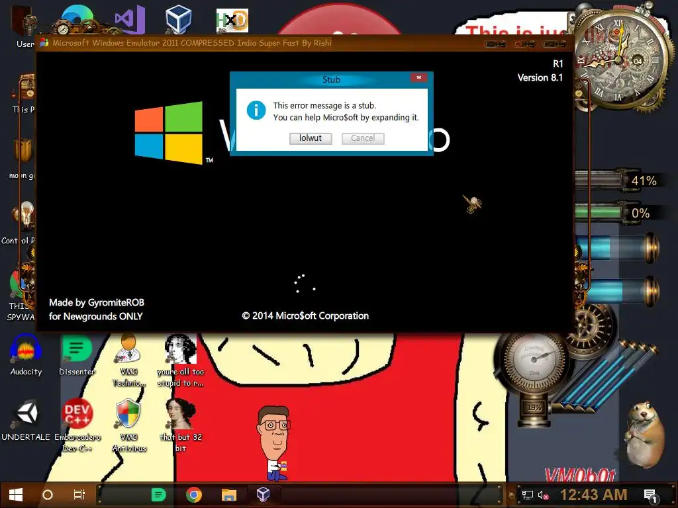The height and width of the screenshot is (508, 678).
Task: Click 'Version 8.1' text in emulator
Action: point(540,78)
